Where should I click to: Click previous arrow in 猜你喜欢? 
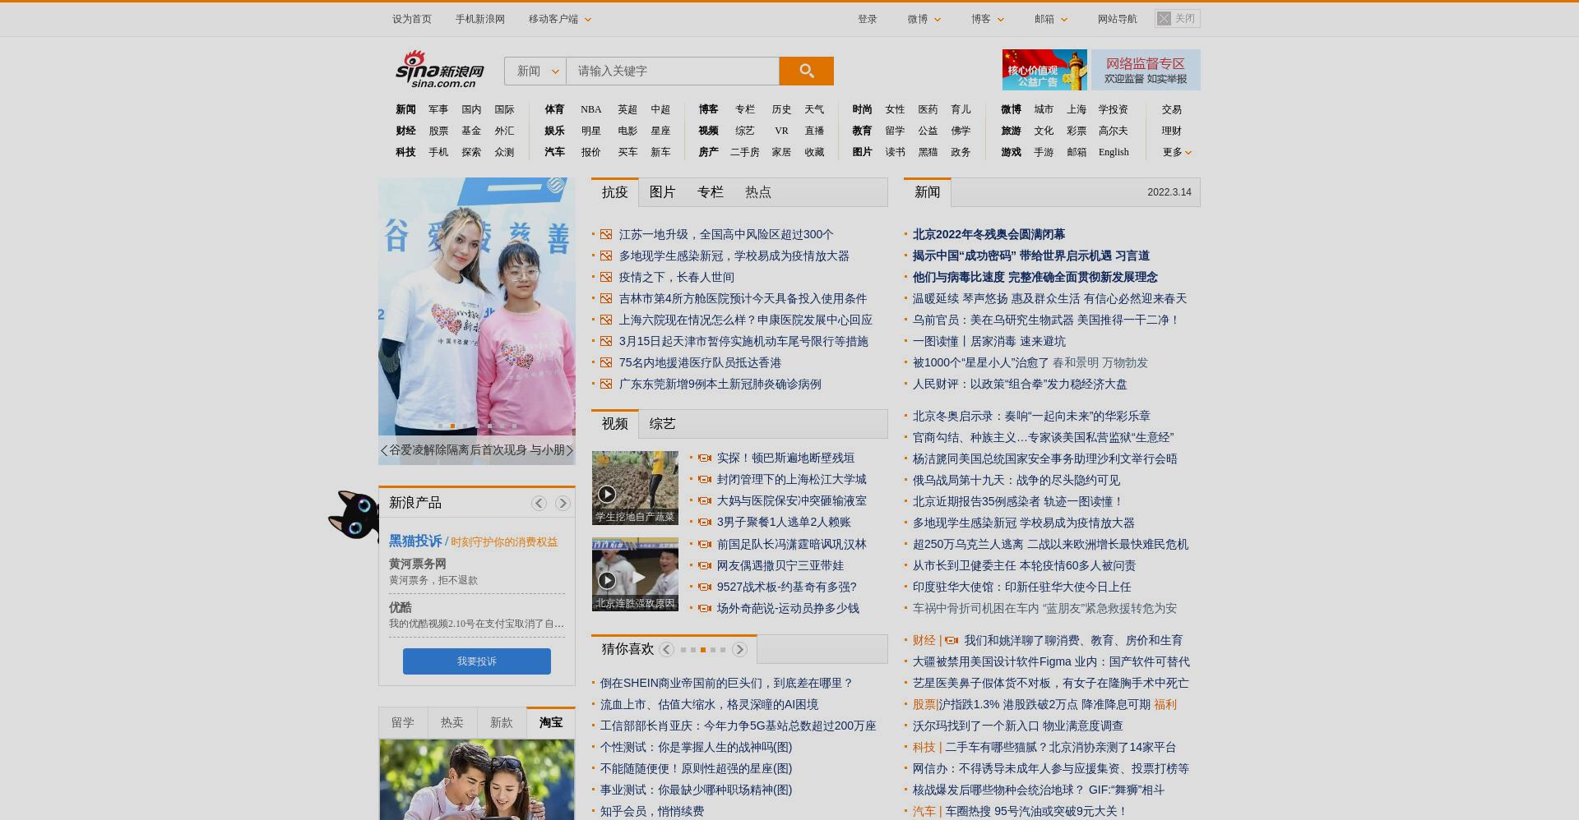tap(667, 649)
